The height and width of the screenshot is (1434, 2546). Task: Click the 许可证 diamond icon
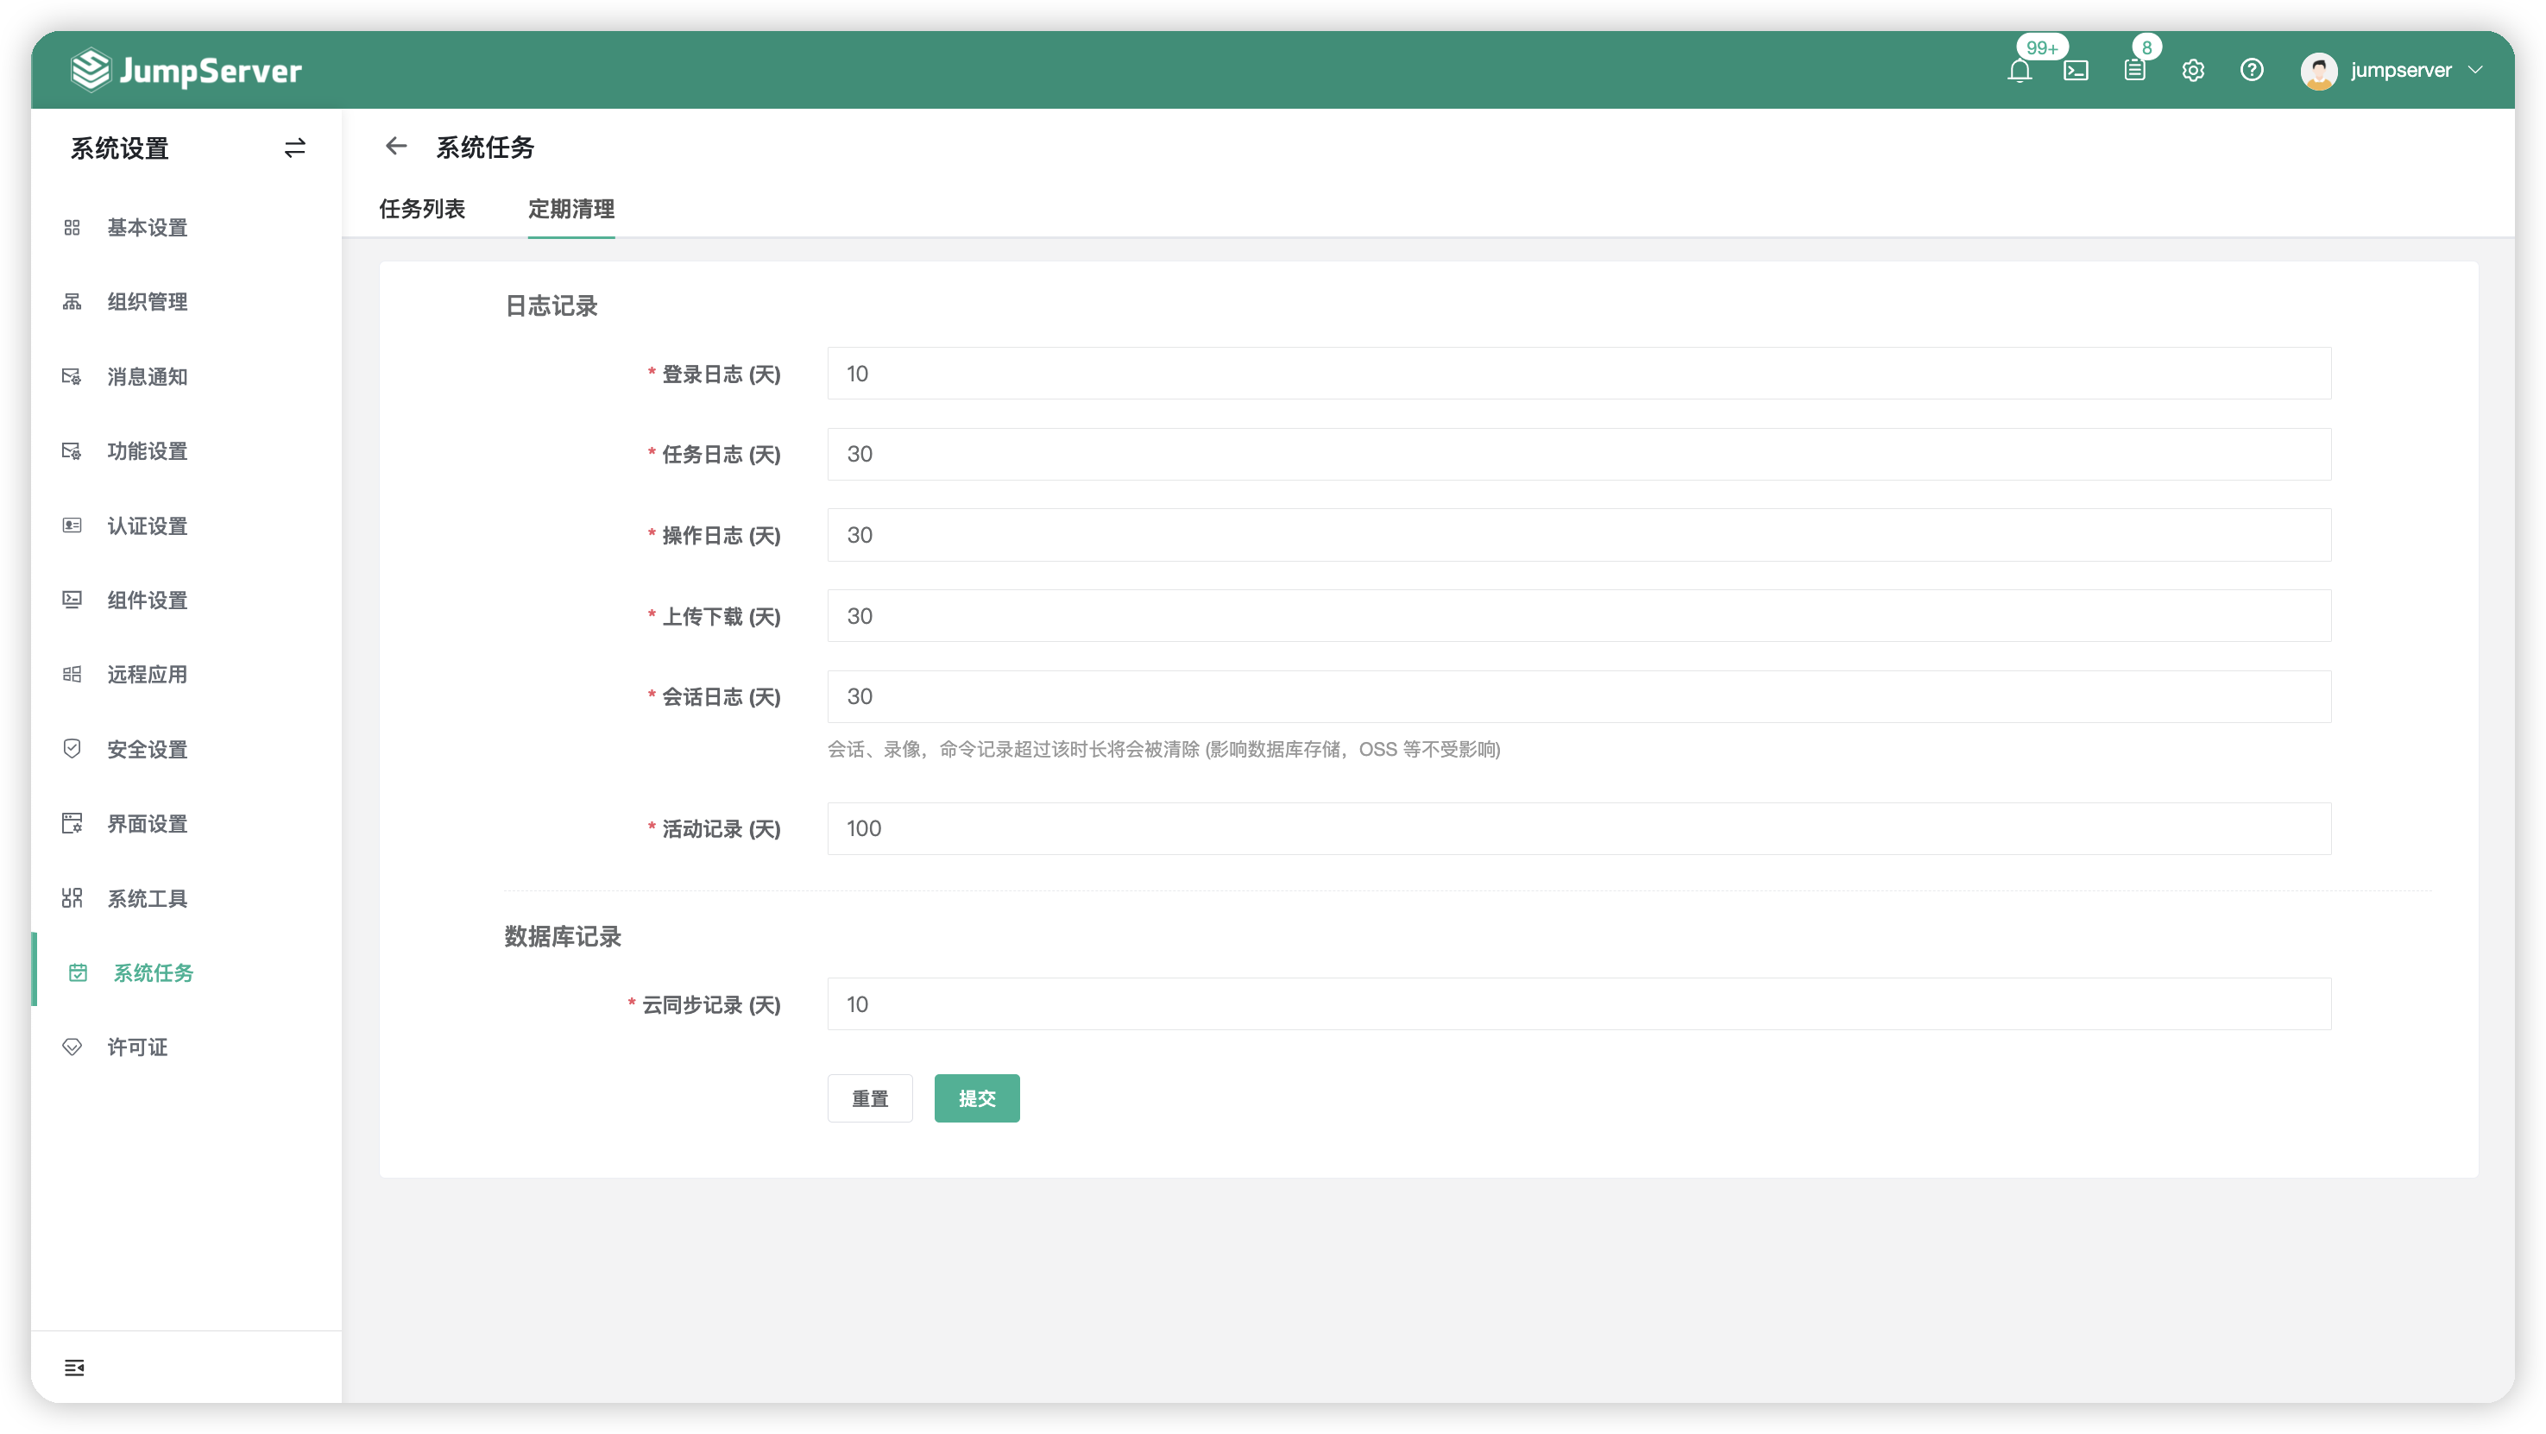click(72, 1047)
